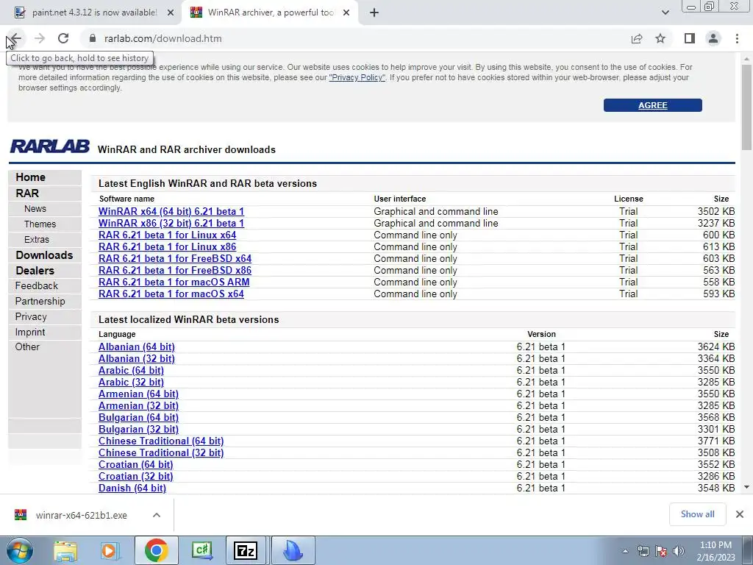Open the browser side panel
Viewport: 753px width, 565px height.
(690, 38)
